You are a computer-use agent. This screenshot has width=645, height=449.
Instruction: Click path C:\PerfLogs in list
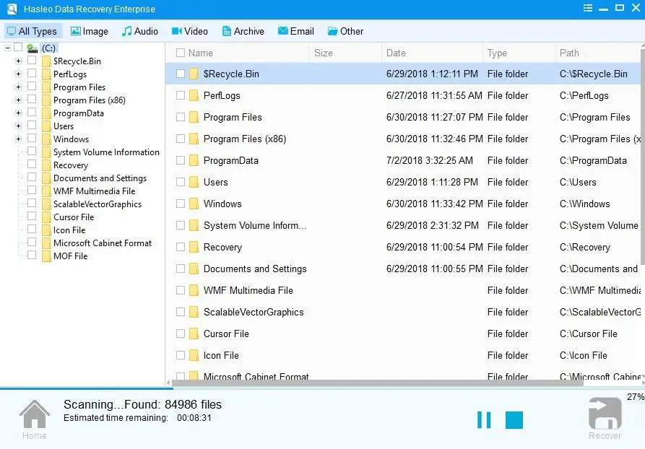click(584, 96)
